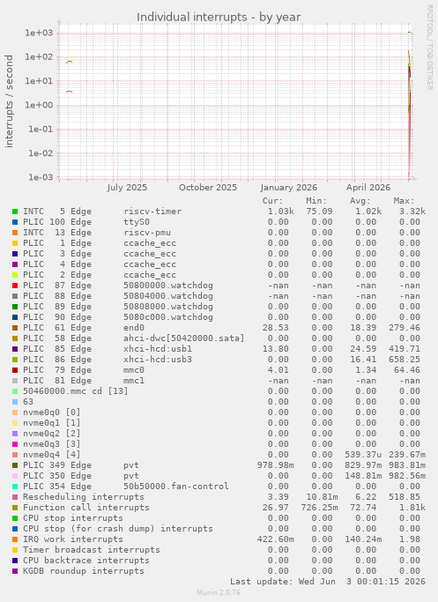Select the 'PLIC 81 Edge mmc1' legend label
The image size is (438, 602).
(84, 381)
